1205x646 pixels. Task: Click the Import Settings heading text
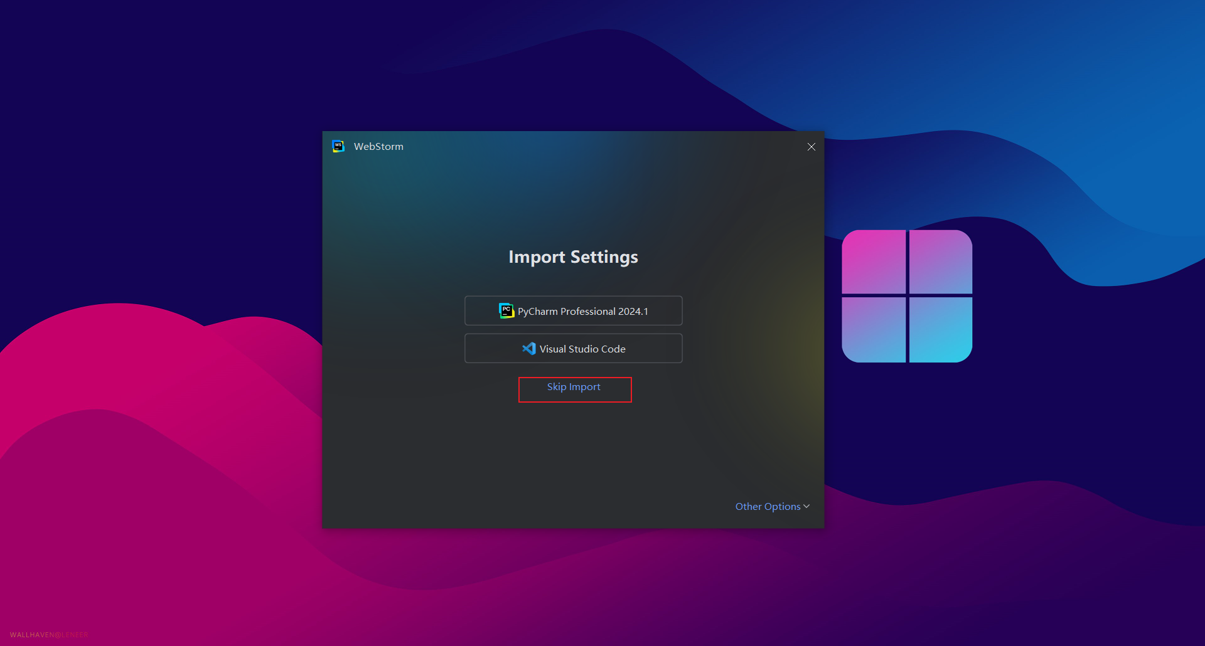click(x=573, y=257)
